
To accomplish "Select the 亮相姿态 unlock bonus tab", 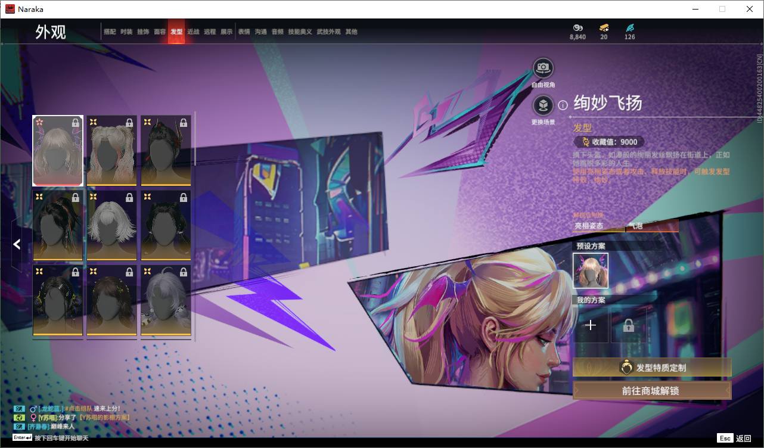I will coord(598,226).
